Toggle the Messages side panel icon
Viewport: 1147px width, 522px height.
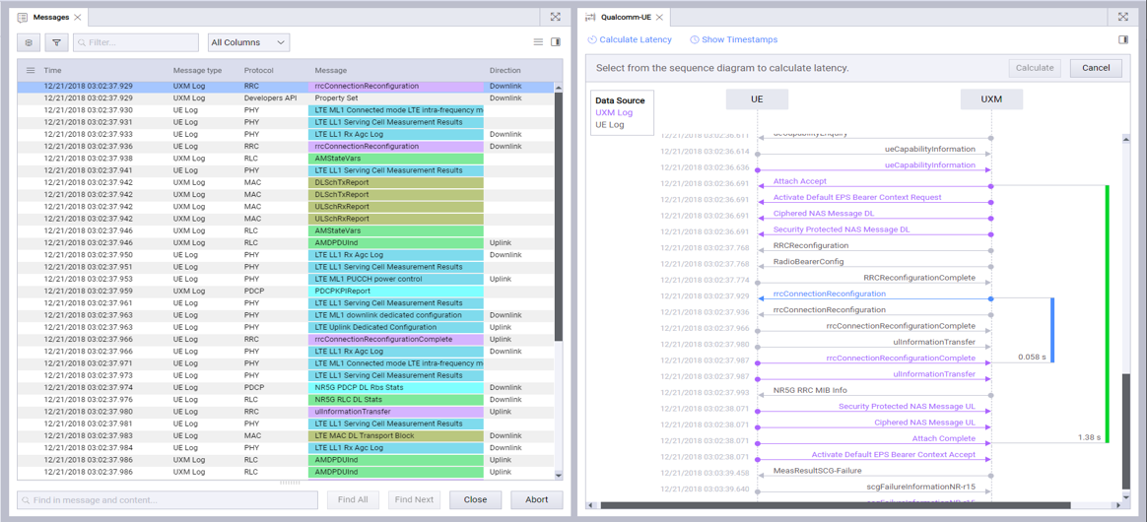point(556,42)
